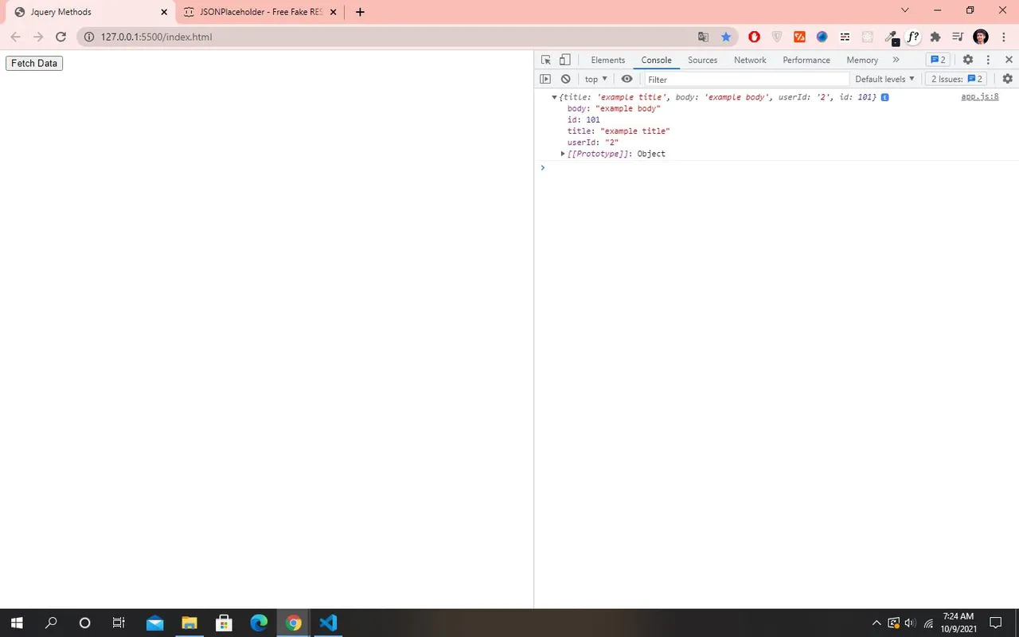
Task: Close the JSONPlaceholder tab
Action: point(334,12)
